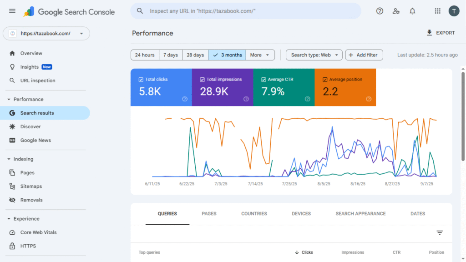Open the property selector tazabook.com dropdown
466x262 pixels.
(x=46, y=34)
